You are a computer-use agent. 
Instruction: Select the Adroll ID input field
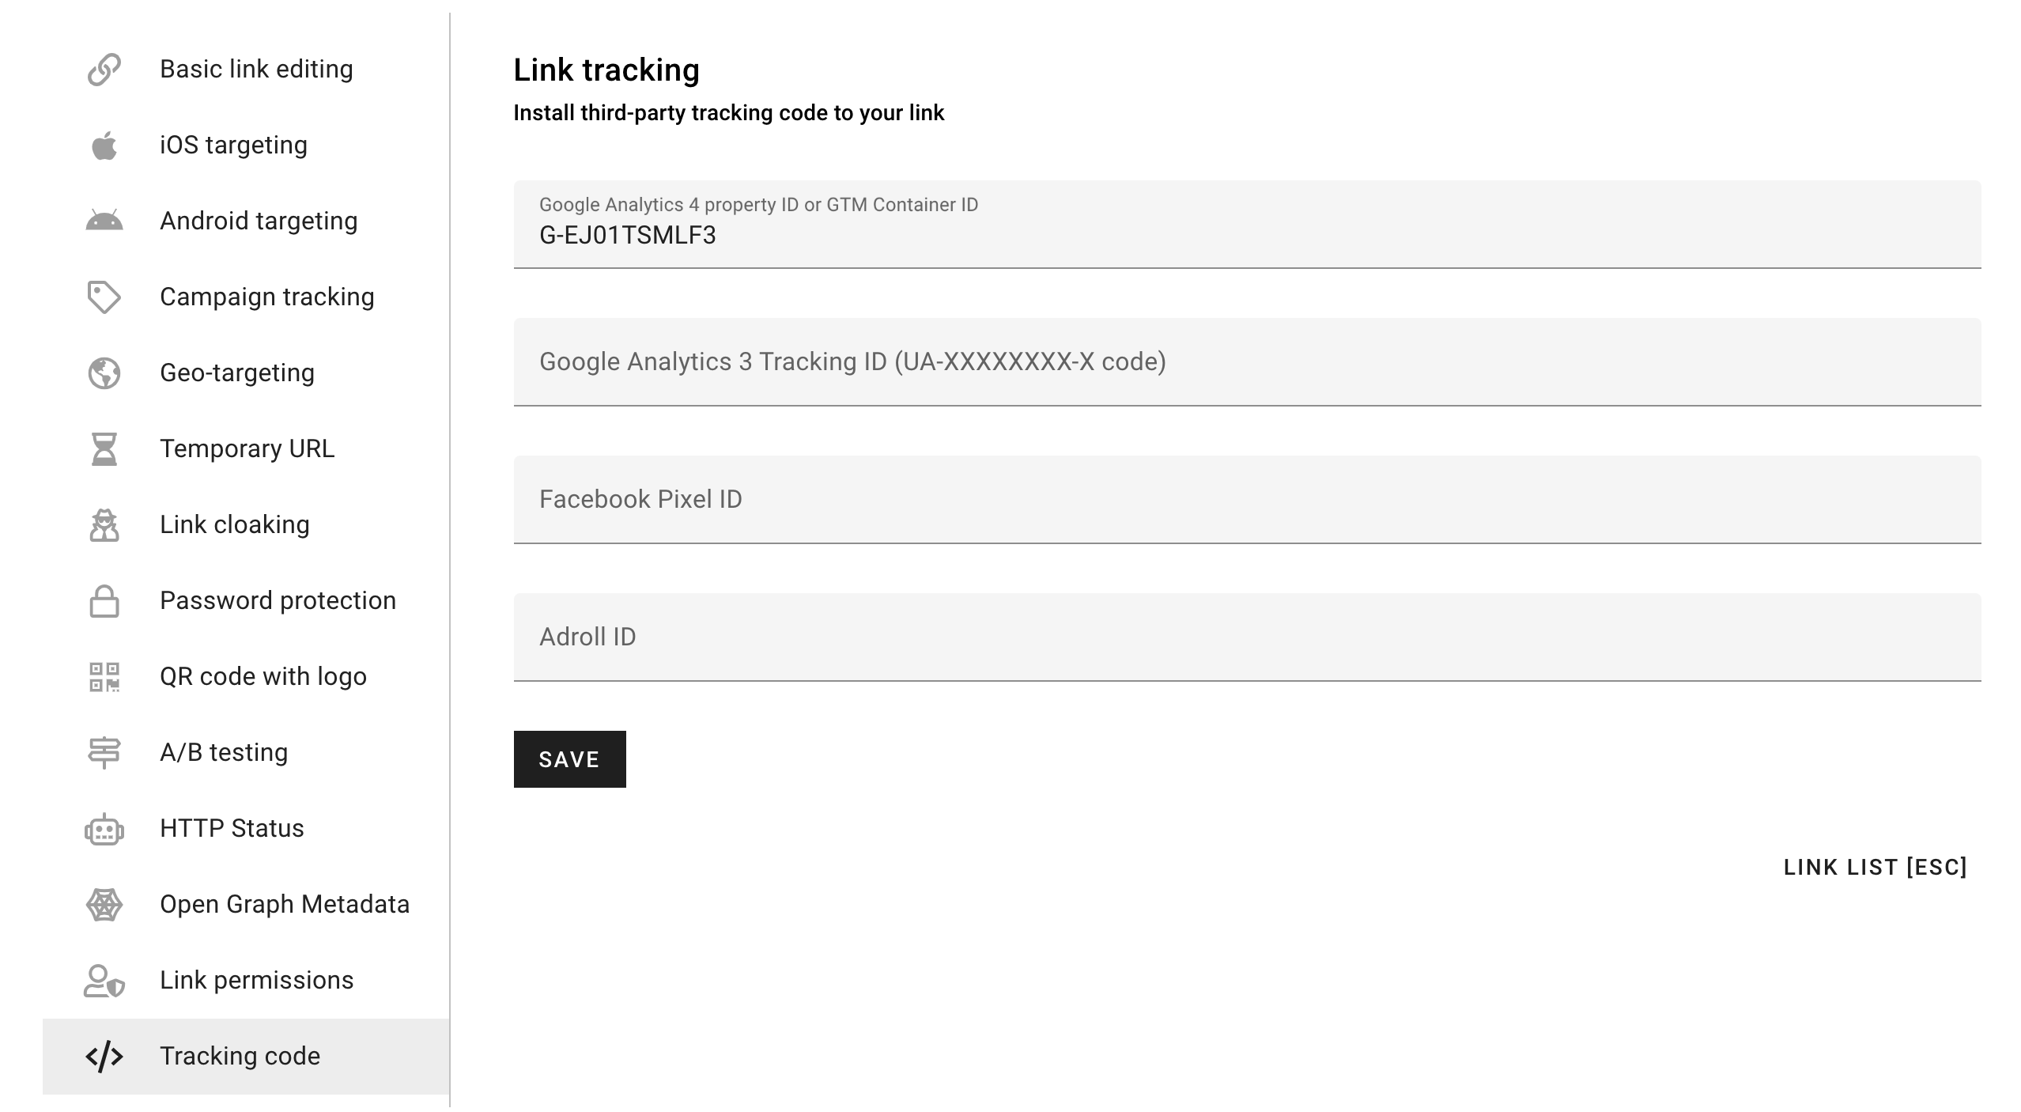coord(1246,637)
